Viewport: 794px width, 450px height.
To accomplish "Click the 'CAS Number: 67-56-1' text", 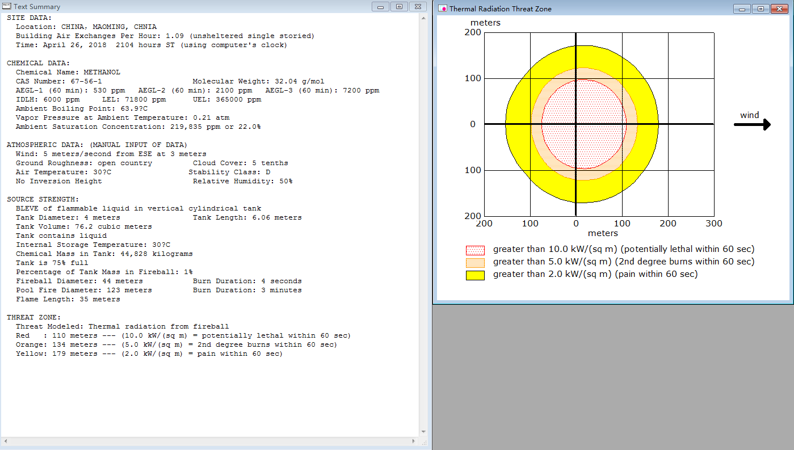I will 59,81.
